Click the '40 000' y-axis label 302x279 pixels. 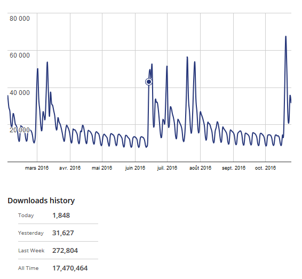(20, 93)
